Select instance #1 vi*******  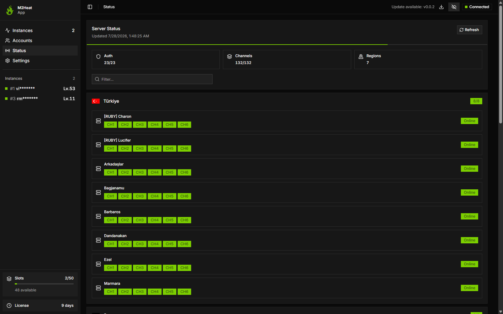point(40,89)
